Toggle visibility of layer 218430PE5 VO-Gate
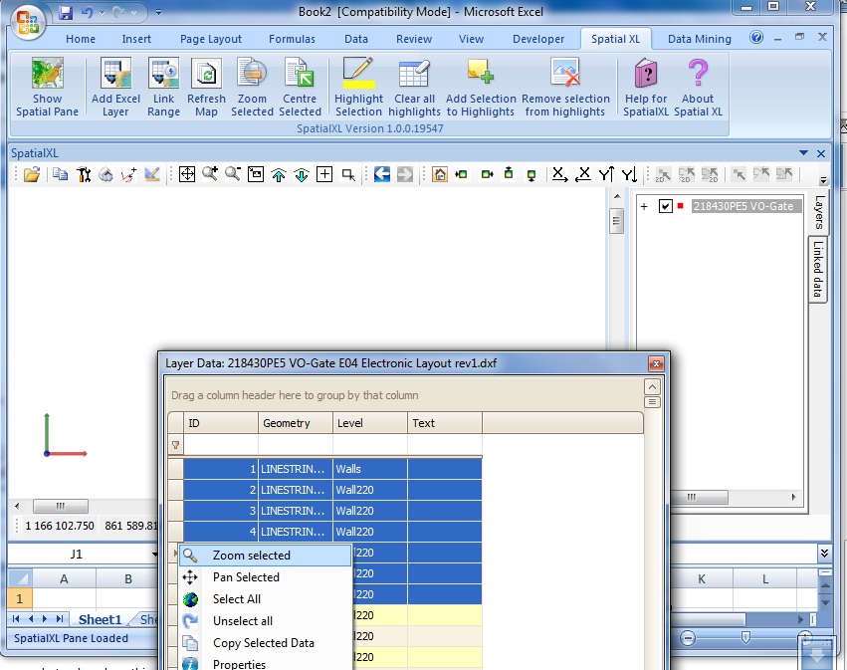The width and height of the screenshot is (847, 670). 666,206
